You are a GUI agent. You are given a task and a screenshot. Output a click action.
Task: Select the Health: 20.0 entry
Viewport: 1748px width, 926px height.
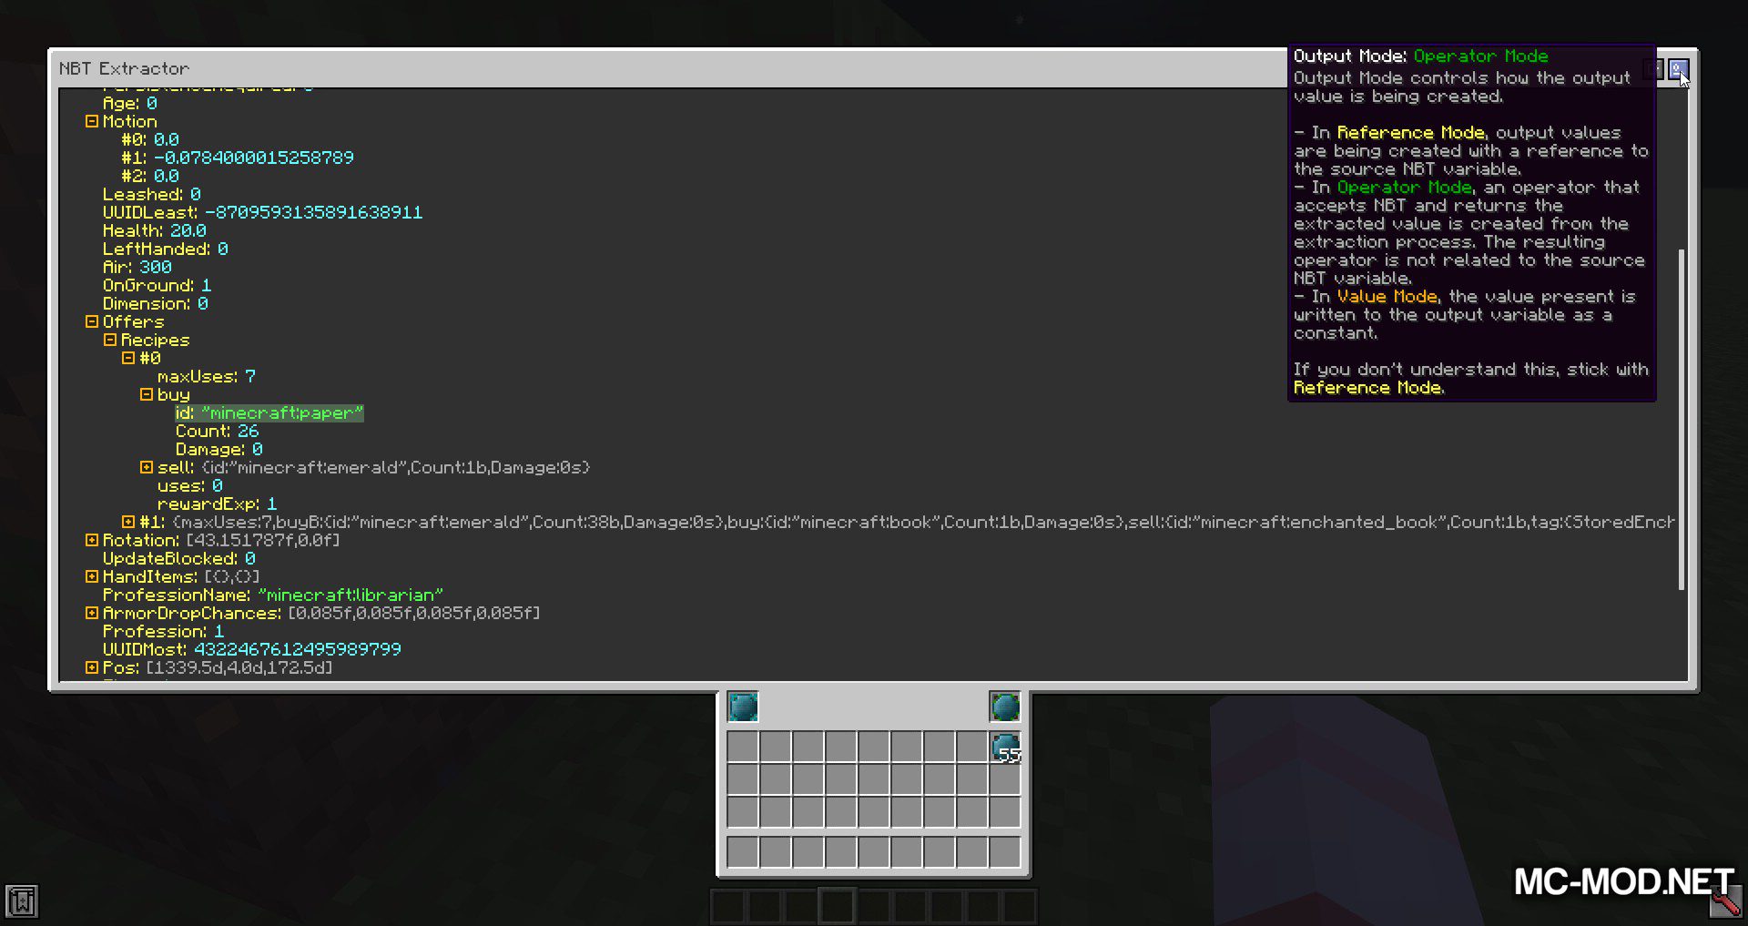tap(154, 230)
